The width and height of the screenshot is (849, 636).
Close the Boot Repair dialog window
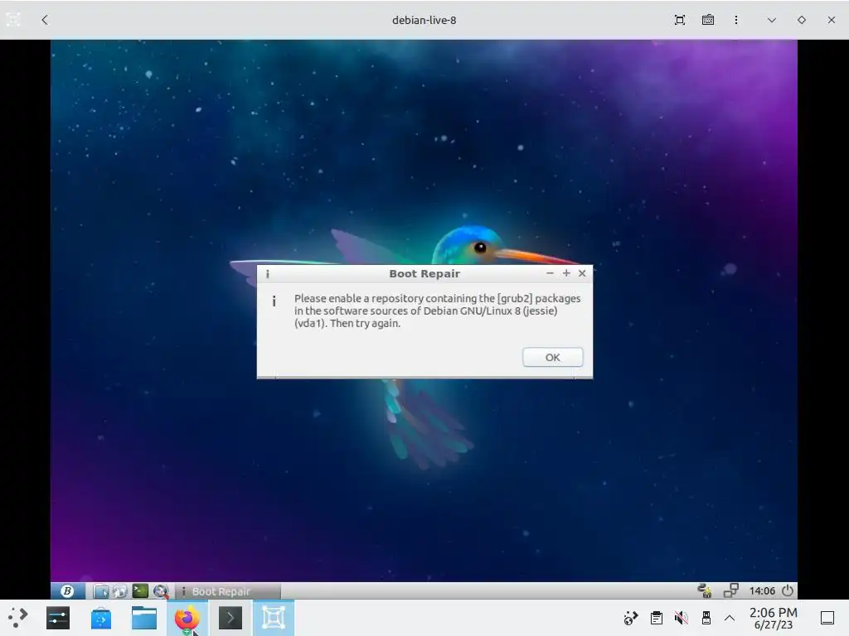click(x=582, y=273)
